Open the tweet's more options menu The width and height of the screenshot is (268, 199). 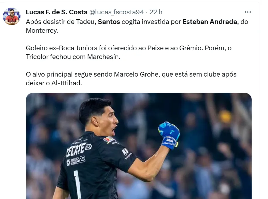(247, 12)
